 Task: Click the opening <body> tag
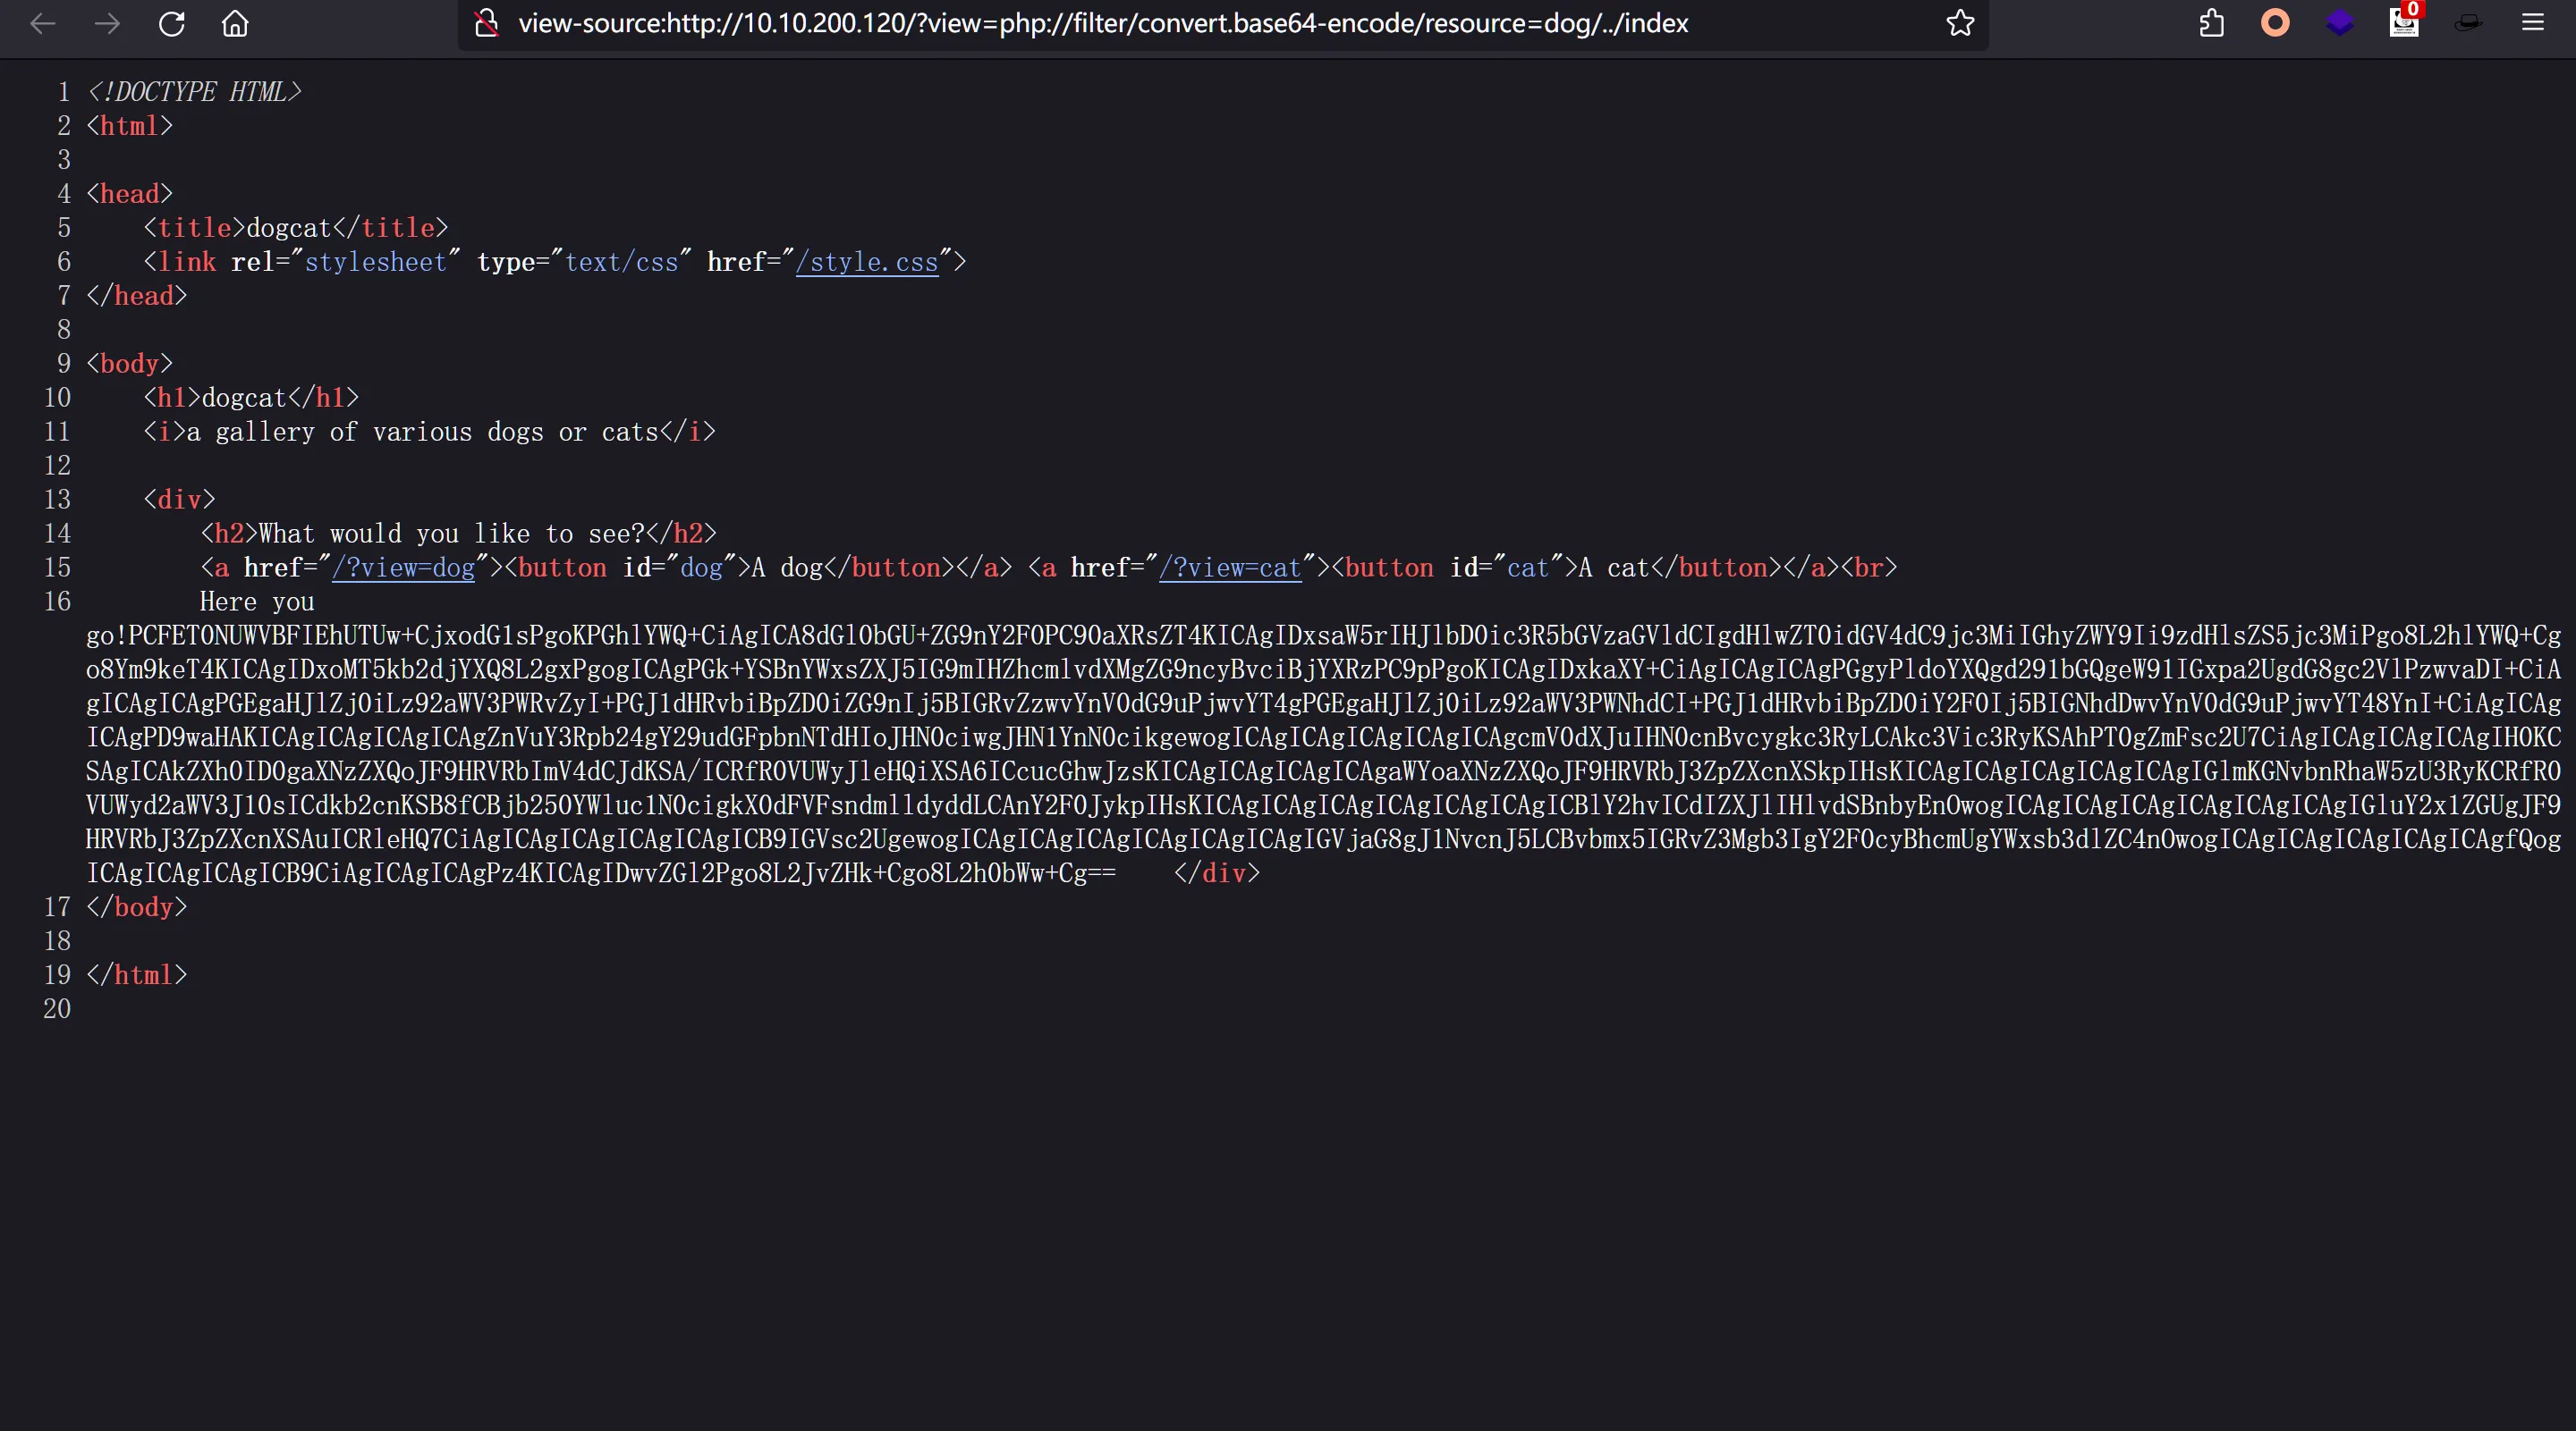(x=129, y=364)
